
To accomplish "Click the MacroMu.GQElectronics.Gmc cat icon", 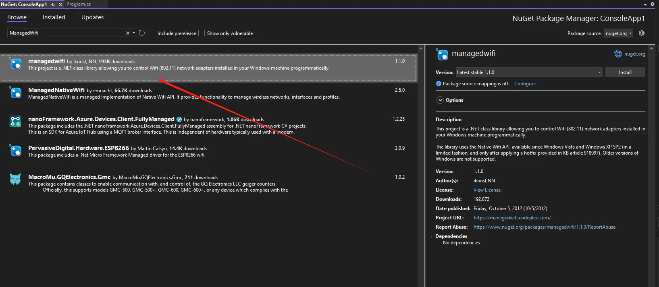I will [x=15, y=179].
